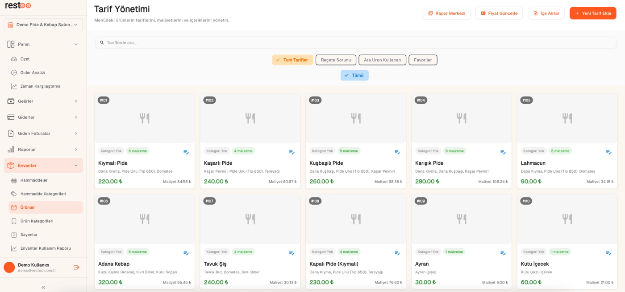Open the edit icon on Kaşarlı Pide card
Viewport: 625px width, 292px height.
point(292,152)
